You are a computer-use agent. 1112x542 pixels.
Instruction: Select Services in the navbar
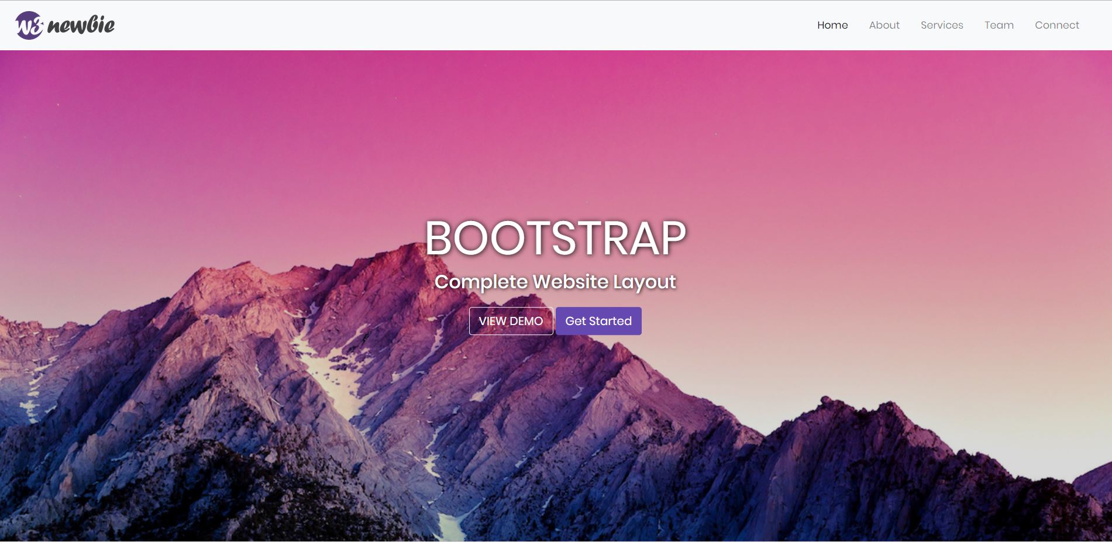click(941, 25)
